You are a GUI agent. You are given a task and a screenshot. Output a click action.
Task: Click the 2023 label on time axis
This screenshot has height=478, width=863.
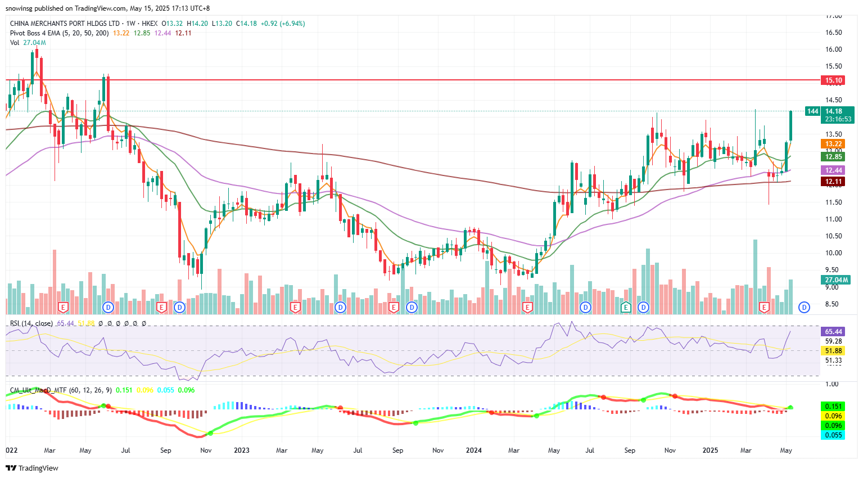242,450
